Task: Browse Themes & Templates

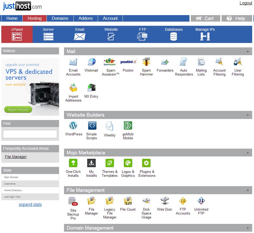Action: pyautogui.click(x=110, y=163)
